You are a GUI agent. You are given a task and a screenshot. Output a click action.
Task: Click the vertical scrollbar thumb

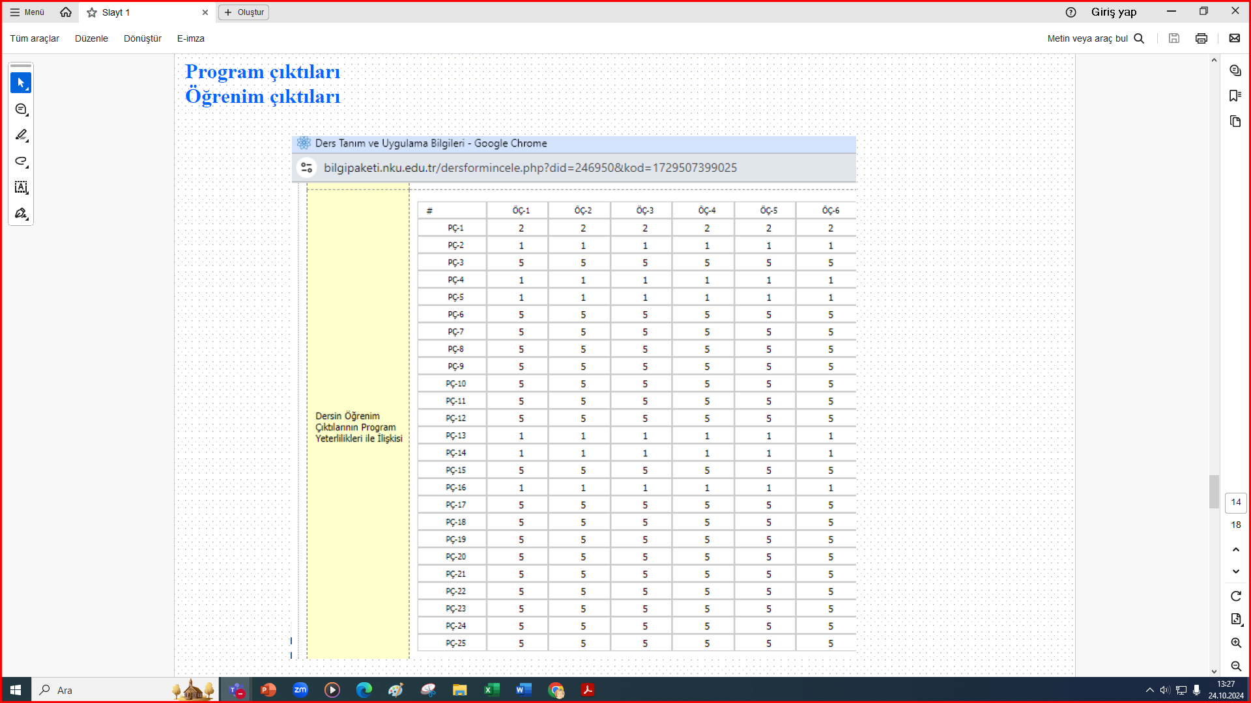pyautogui.click(x=1214, y=491)
